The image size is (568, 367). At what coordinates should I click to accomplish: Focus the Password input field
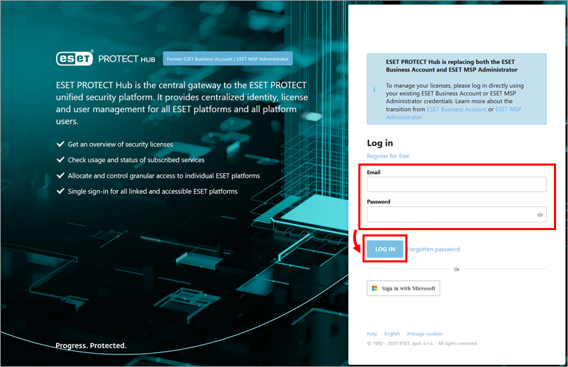point(449,215)
